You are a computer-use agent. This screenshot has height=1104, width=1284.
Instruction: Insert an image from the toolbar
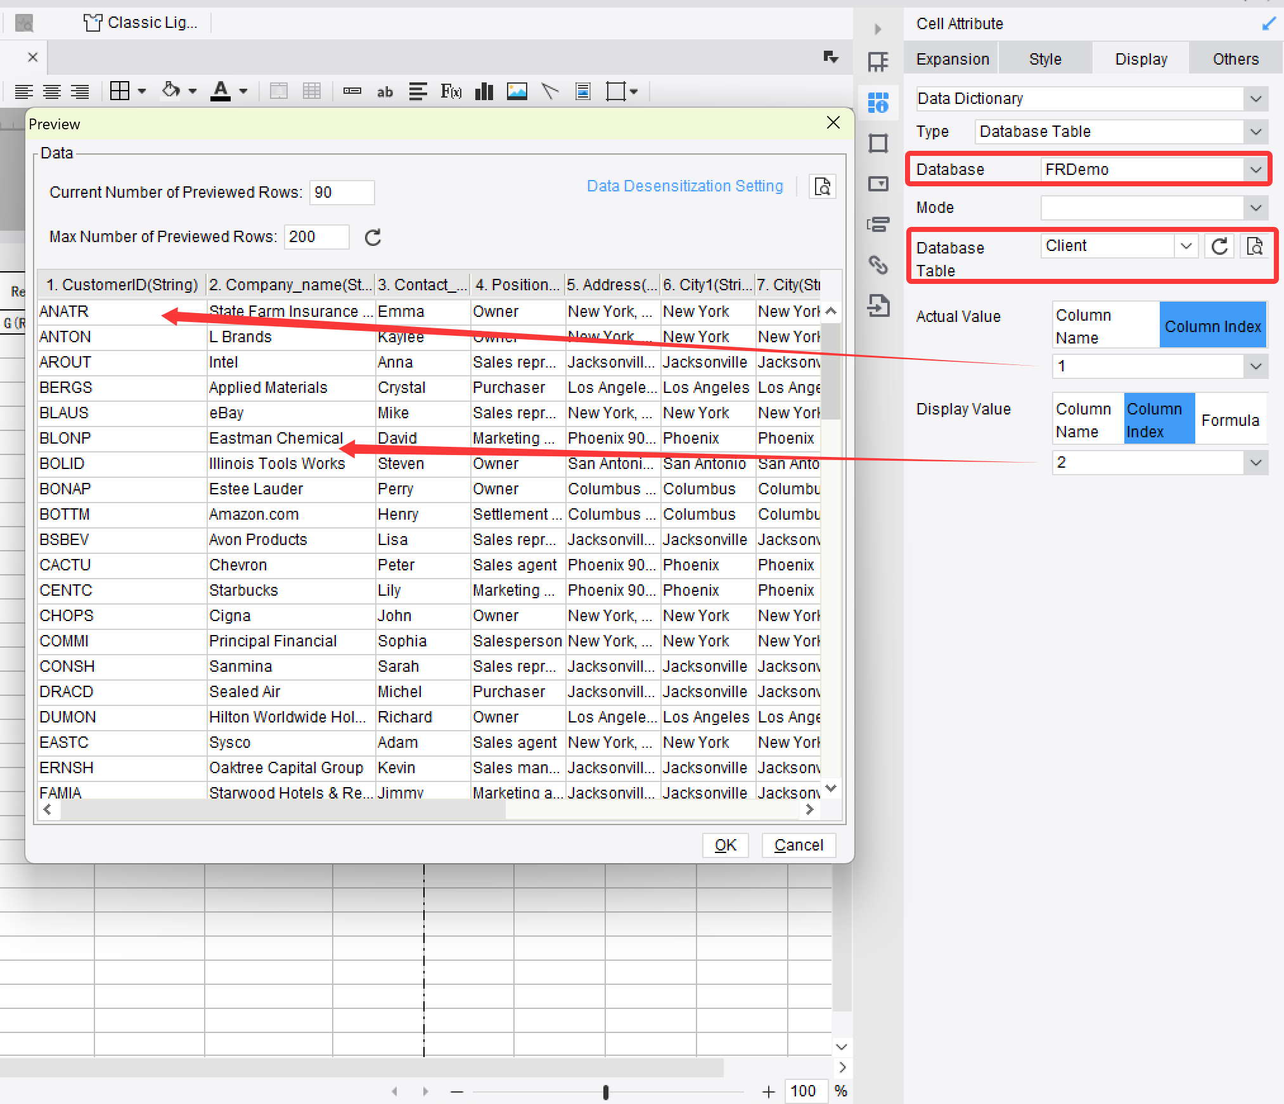click(x=517, y=91)
